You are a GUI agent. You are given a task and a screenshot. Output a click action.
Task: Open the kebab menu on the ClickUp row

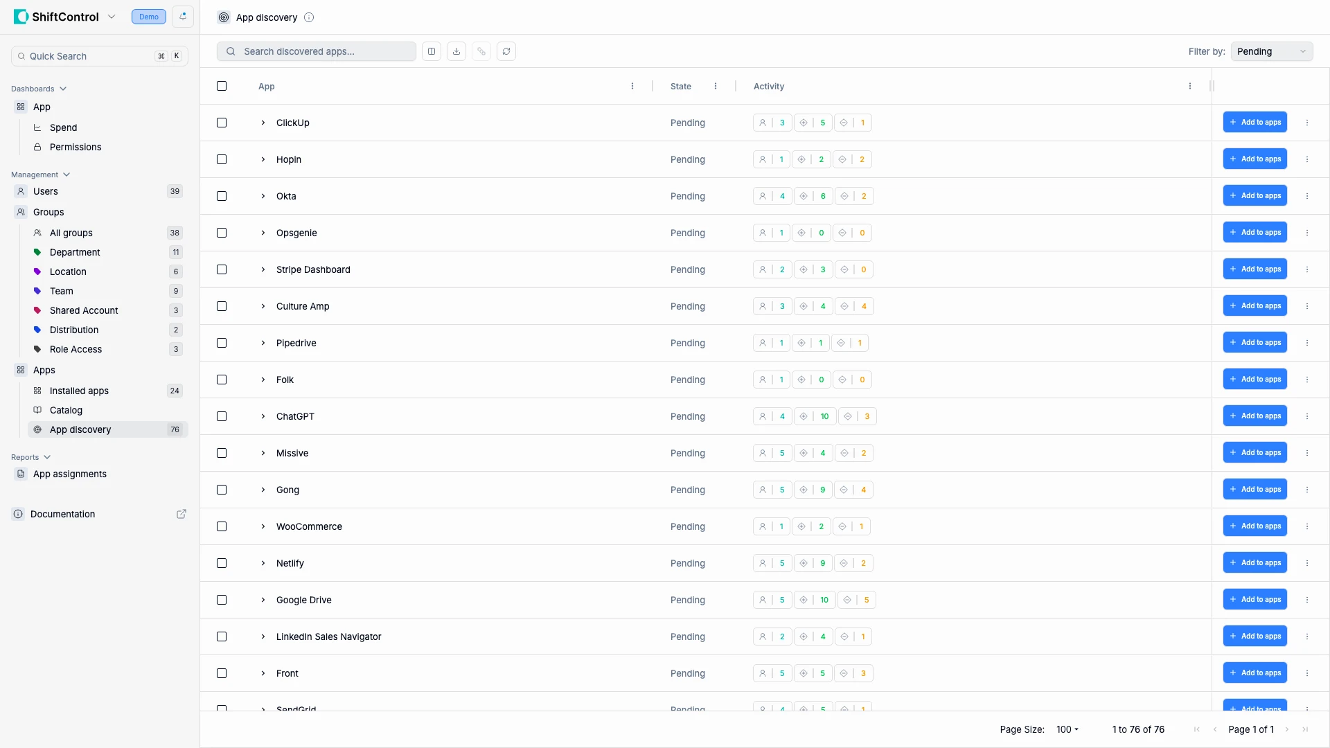pos(1308,123)
